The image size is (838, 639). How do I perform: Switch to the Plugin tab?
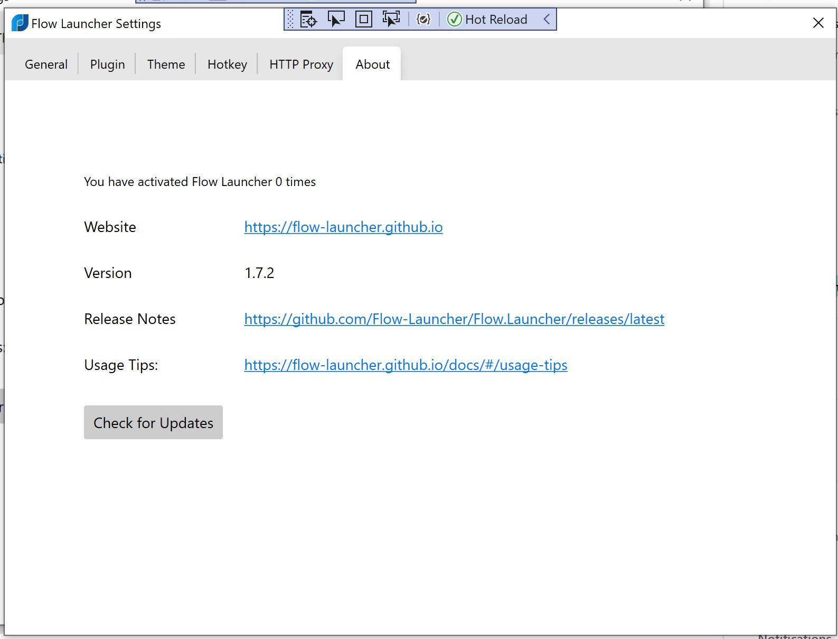(107, 64)
